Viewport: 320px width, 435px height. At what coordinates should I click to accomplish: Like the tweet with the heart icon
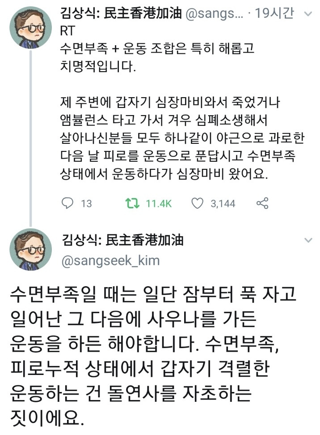[197, 203]
